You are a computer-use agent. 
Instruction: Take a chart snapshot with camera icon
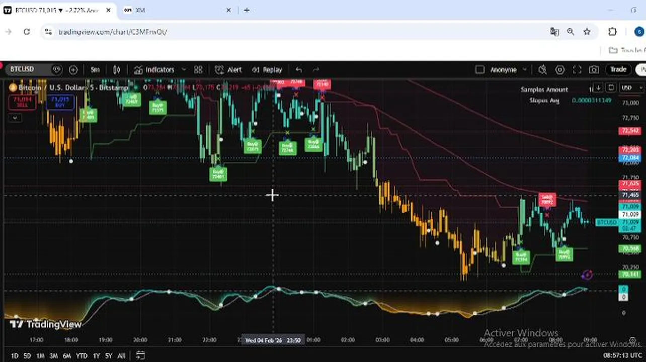click(594, 70)
